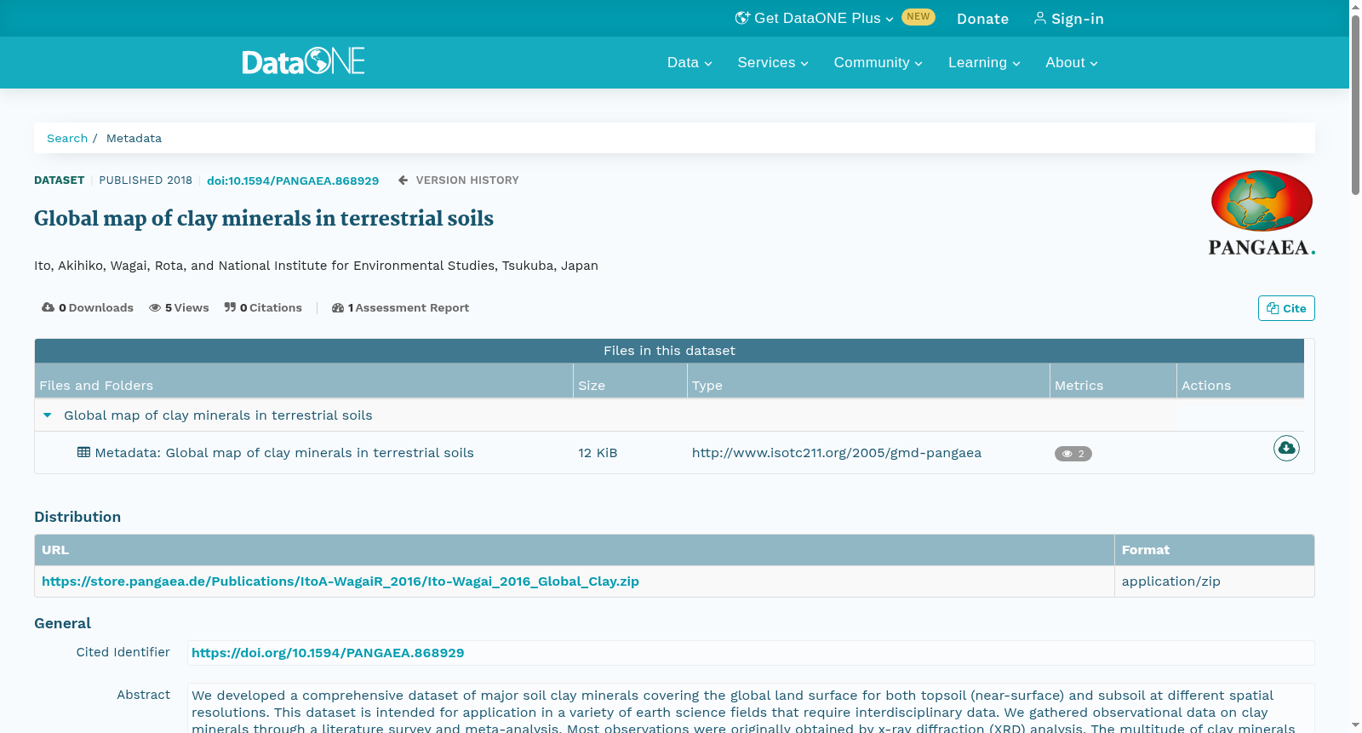Click the Distribution section heading
This screenshot has width=1362, height=733.
coord(77,517)
